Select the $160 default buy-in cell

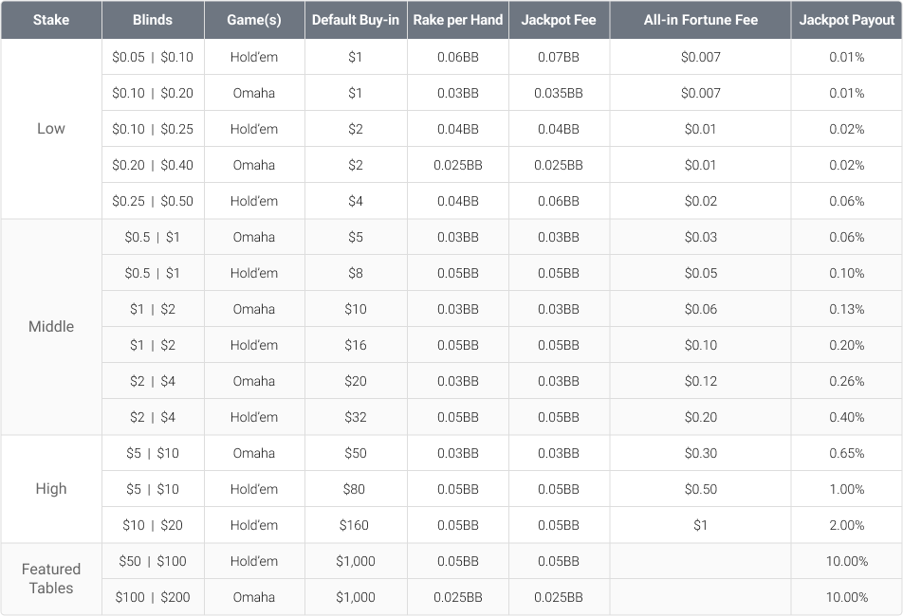pyautogui.click(x=355, y=525)
